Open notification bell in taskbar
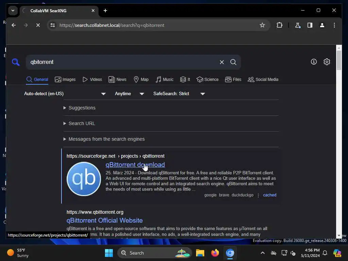The image size is (348, 261). tap(325, 253)
